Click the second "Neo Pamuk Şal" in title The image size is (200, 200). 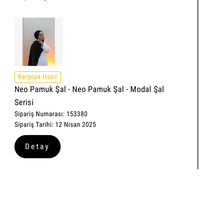(x=98, y=89)
